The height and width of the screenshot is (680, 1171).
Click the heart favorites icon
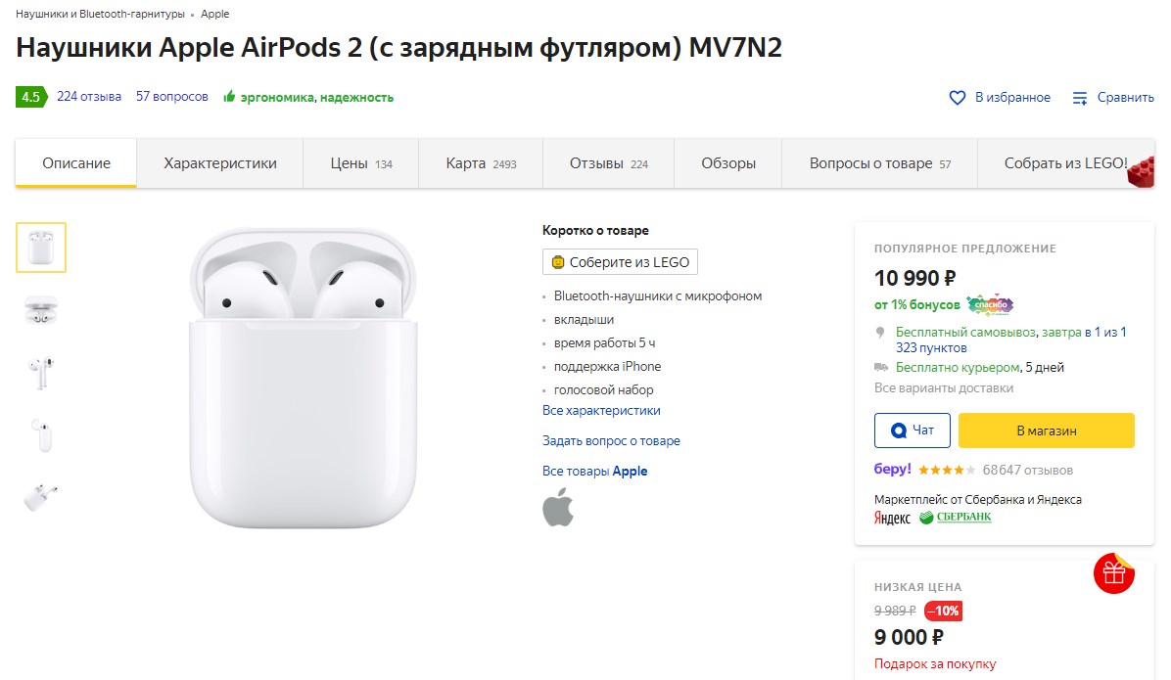click(958, 98)
